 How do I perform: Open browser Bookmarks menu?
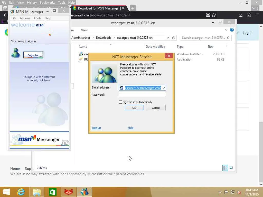pos(47,3)
